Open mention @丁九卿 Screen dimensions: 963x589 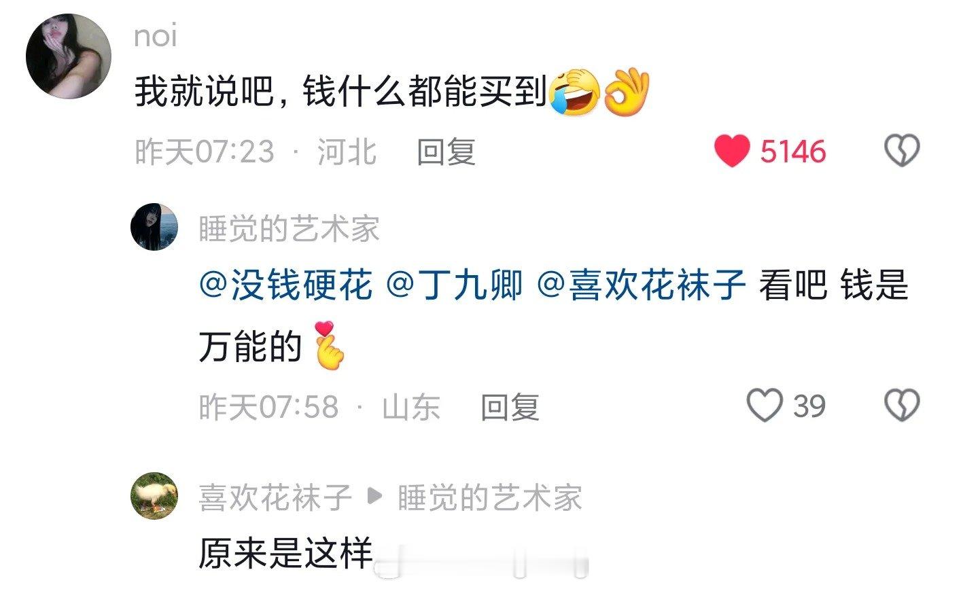[455, 285]
